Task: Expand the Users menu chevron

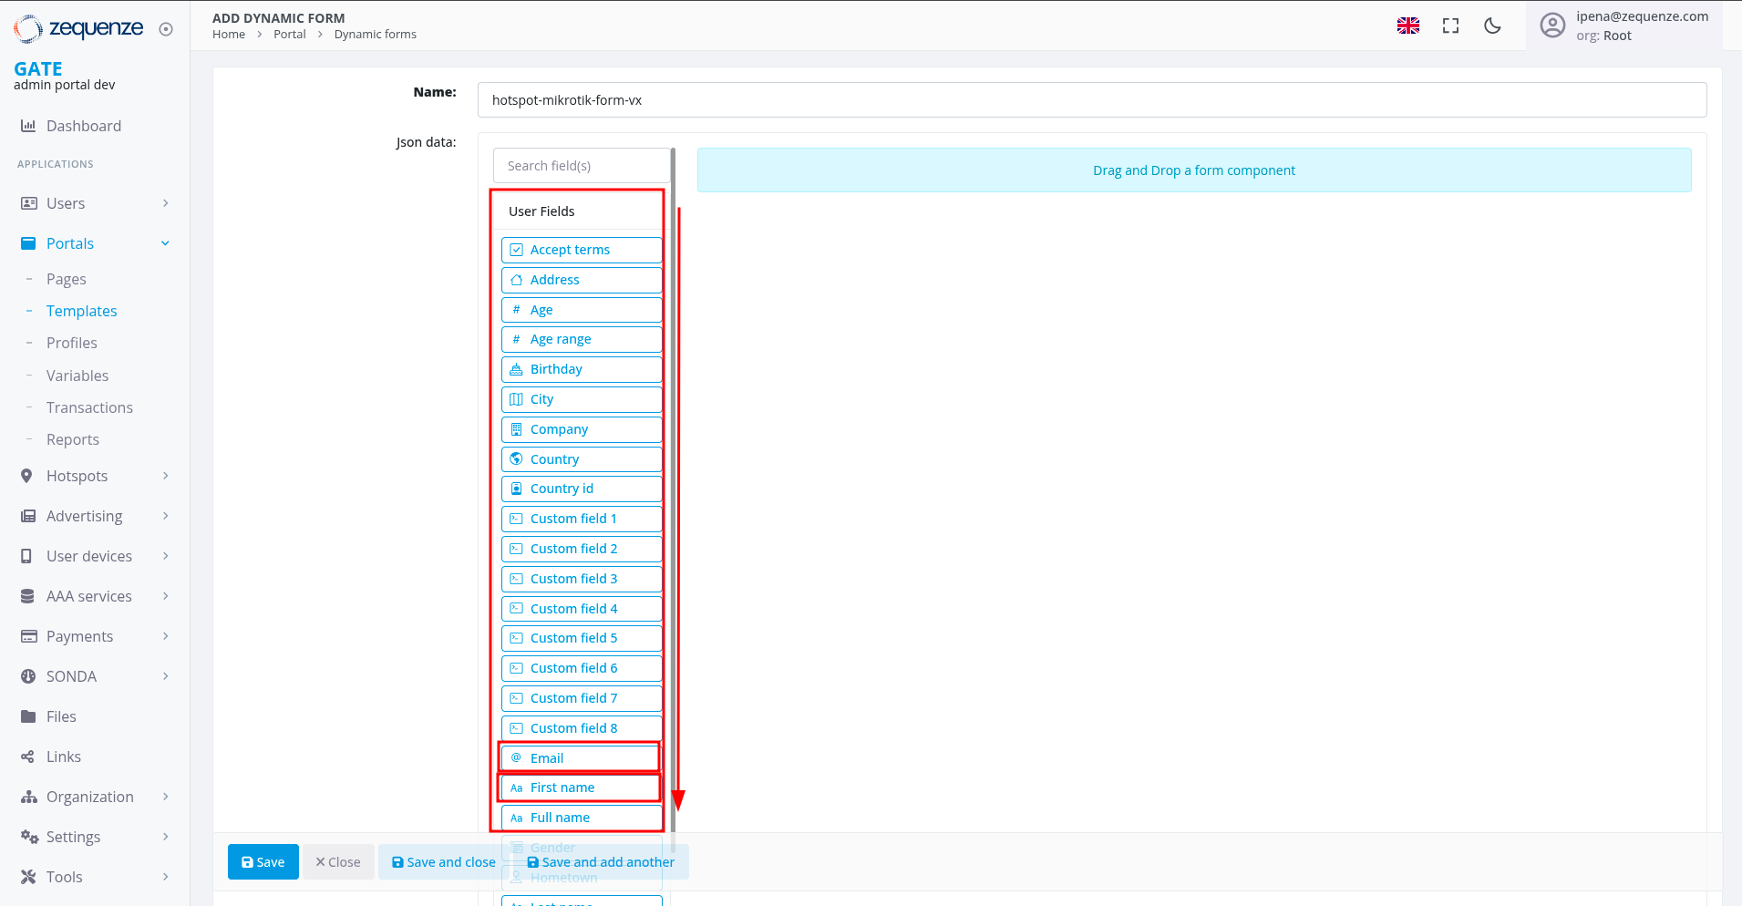Action: [165, 203]
